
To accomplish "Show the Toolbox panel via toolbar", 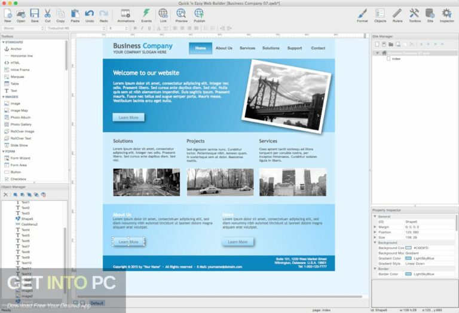I will click(x=415, y=16).
